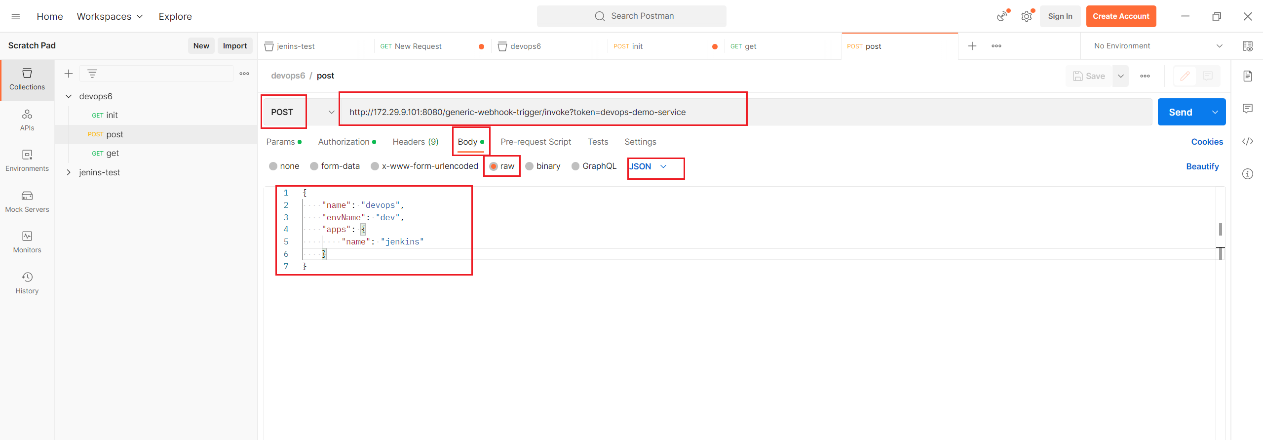Click the Sign In button
Image resolution: width=1263 pixels, height=440 pixels.
coord(1060,16)
